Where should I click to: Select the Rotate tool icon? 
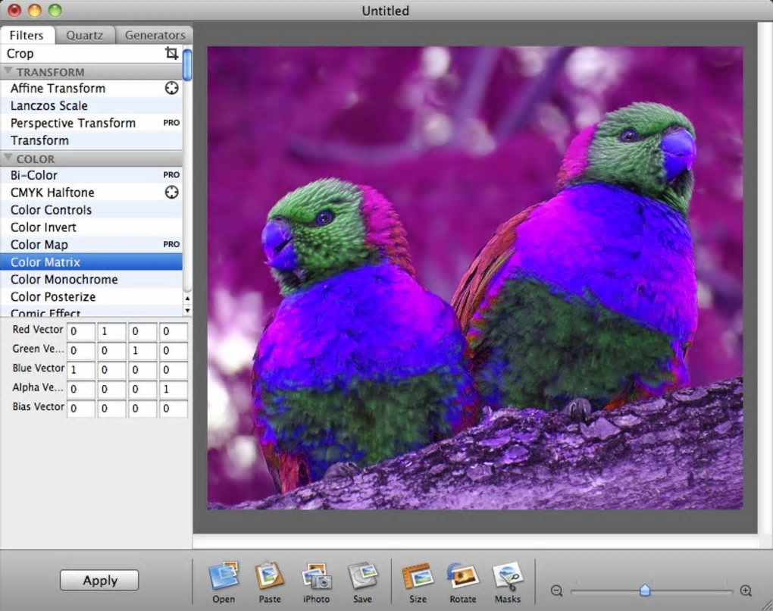tap(462, 577)
